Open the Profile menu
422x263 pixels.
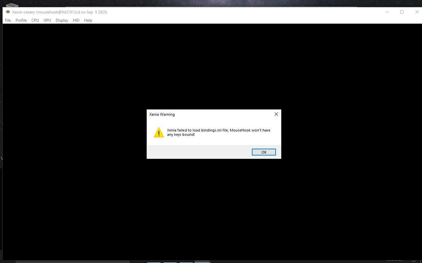click(x=21, y=20)
